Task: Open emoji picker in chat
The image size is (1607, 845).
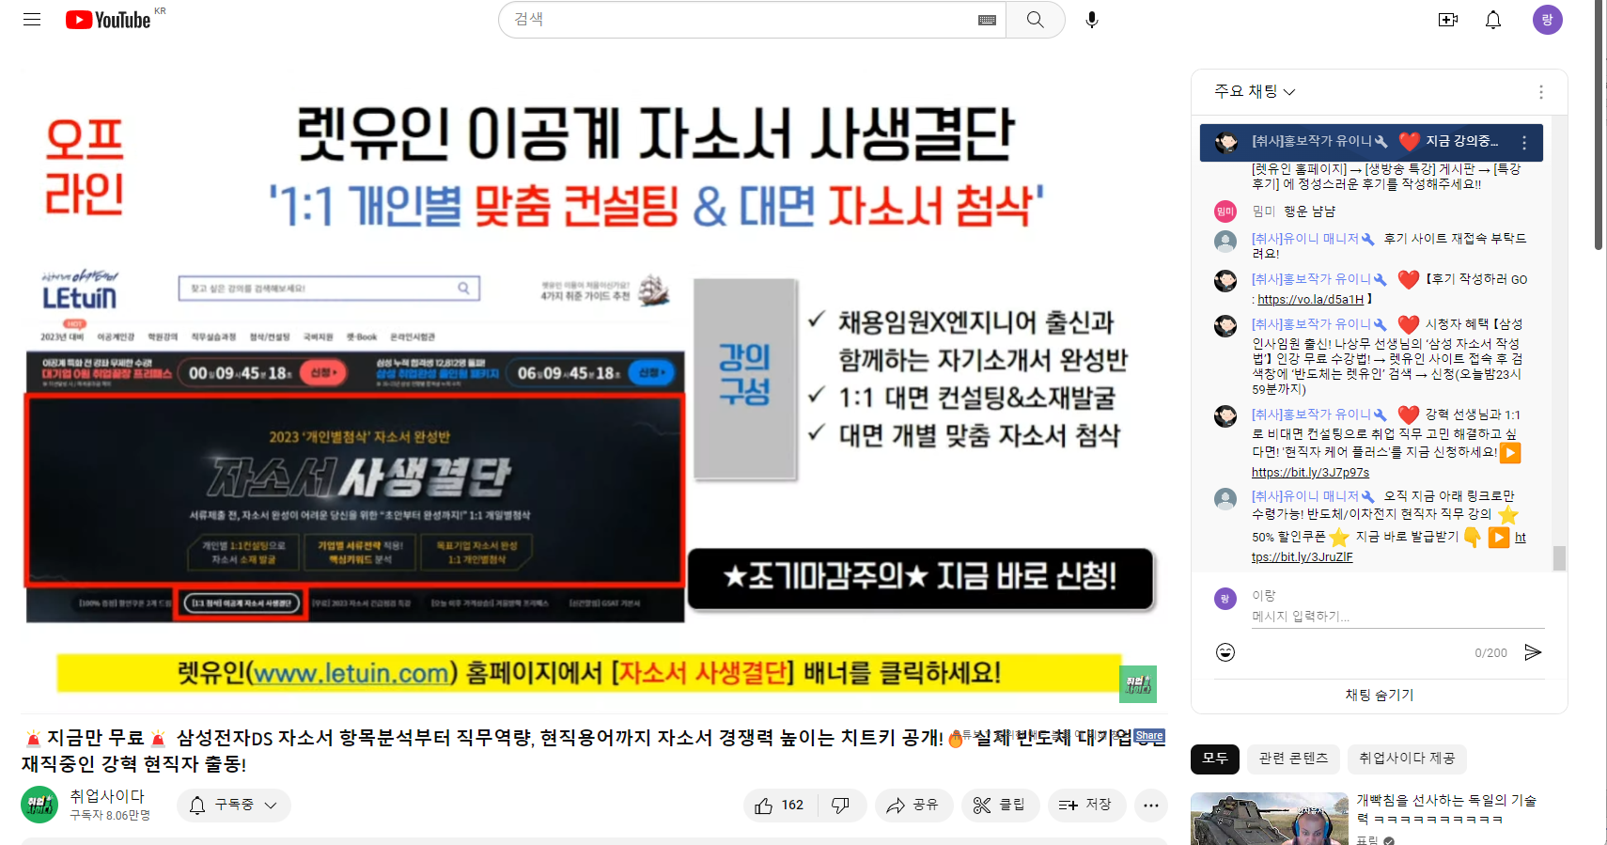Action: coord(1225,652)
